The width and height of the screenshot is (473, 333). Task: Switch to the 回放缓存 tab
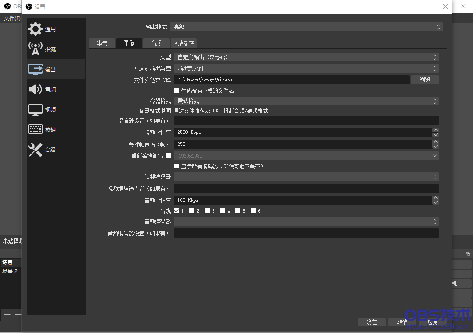pyautogui.click(x=183, y=43)
